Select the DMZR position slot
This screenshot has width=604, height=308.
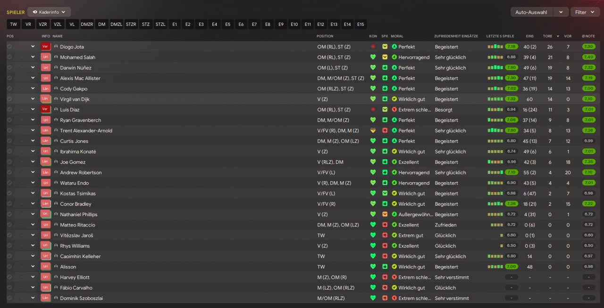pos(87,24)
